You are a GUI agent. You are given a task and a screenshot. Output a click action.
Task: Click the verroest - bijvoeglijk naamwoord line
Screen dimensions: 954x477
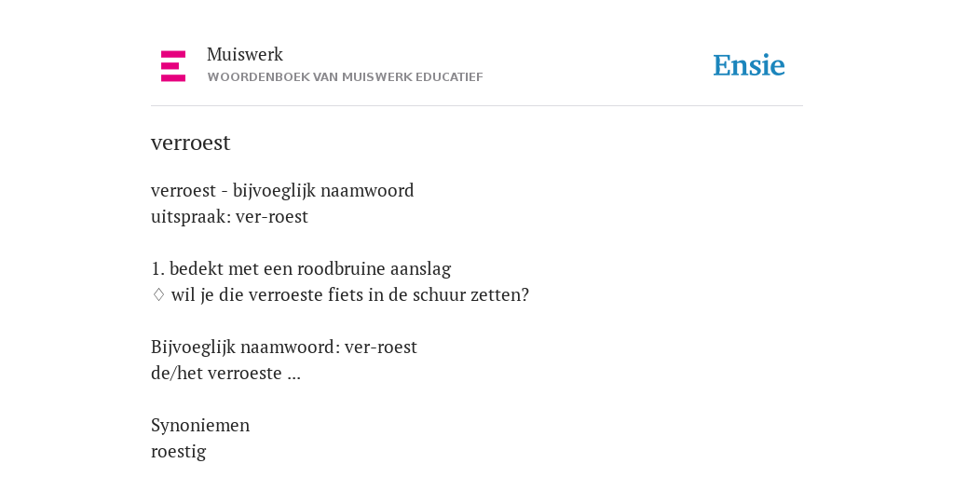click(x=282, y=191)
